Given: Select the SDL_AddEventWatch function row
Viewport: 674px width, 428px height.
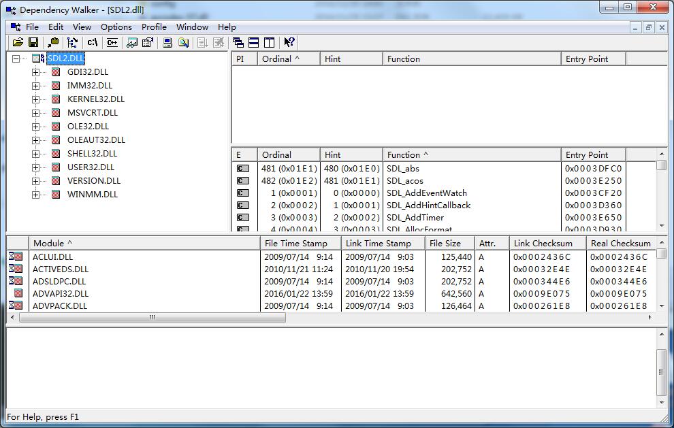Looking at the screenshot, I should click(x=443, y=193).
